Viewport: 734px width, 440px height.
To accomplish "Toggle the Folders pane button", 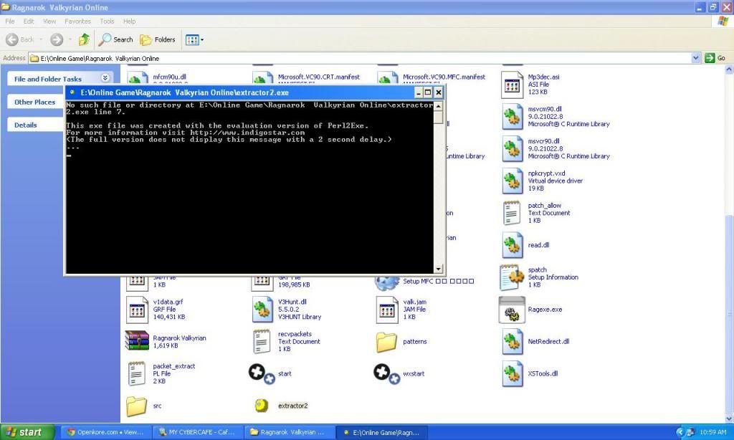I will click(x=158, y=40).
